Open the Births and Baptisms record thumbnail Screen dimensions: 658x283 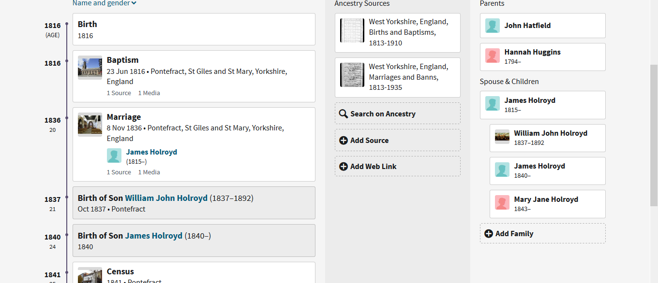(352, 31)
